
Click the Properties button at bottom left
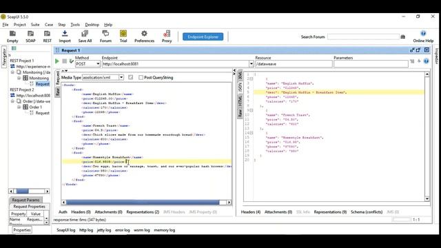coord(22,230)
